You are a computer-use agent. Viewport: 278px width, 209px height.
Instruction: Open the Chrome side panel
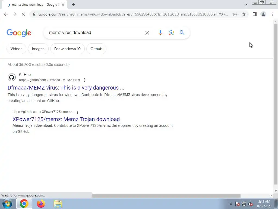255,14
